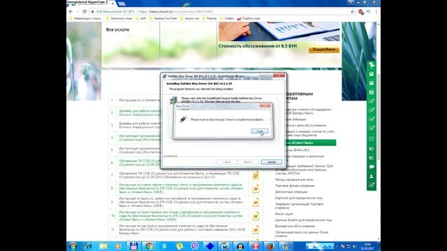Open the Windows Start menu

click(73, 246)
